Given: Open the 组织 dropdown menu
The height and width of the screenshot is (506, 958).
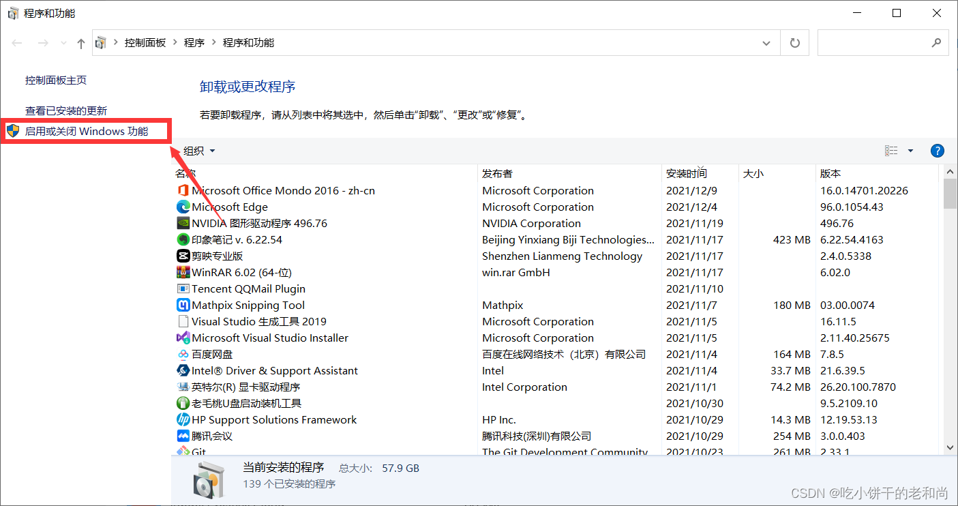Looking at the screenshot, I should click(x=199, y=151).
